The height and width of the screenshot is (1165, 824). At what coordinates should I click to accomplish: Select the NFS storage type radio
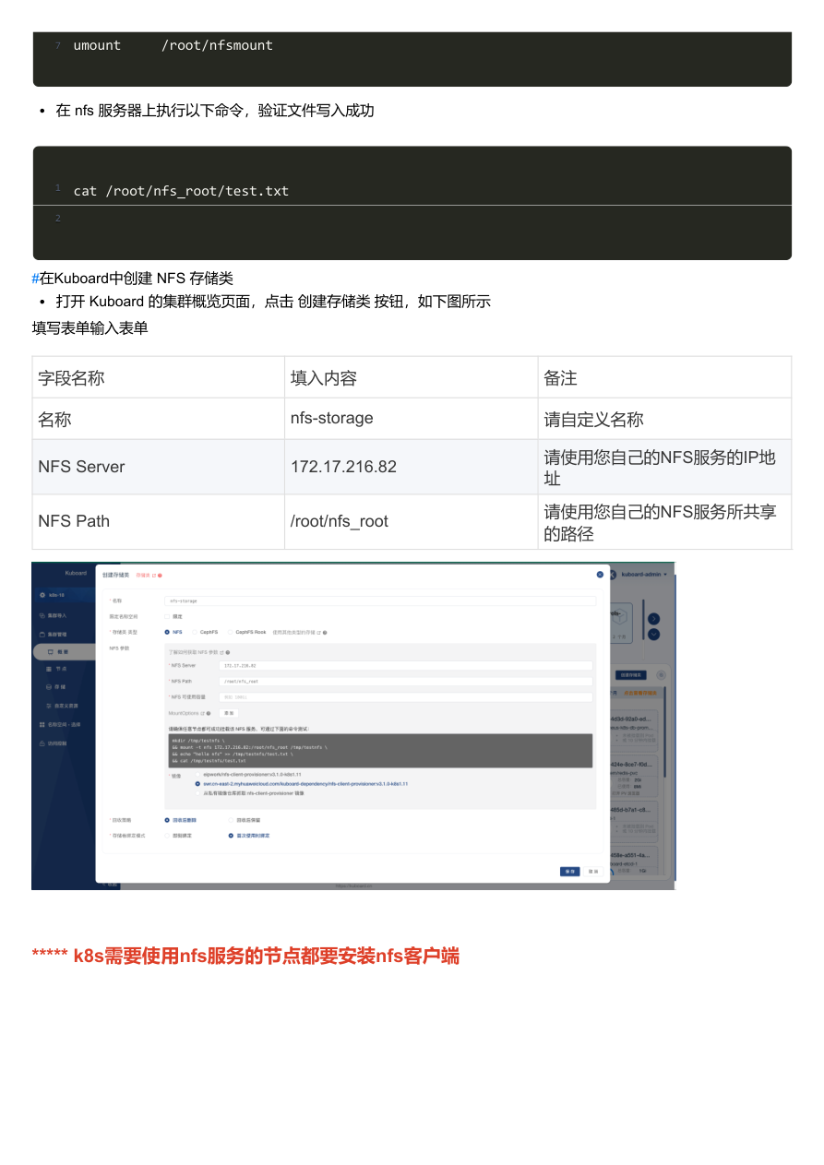pyautogui.click(x=167, y=632)
